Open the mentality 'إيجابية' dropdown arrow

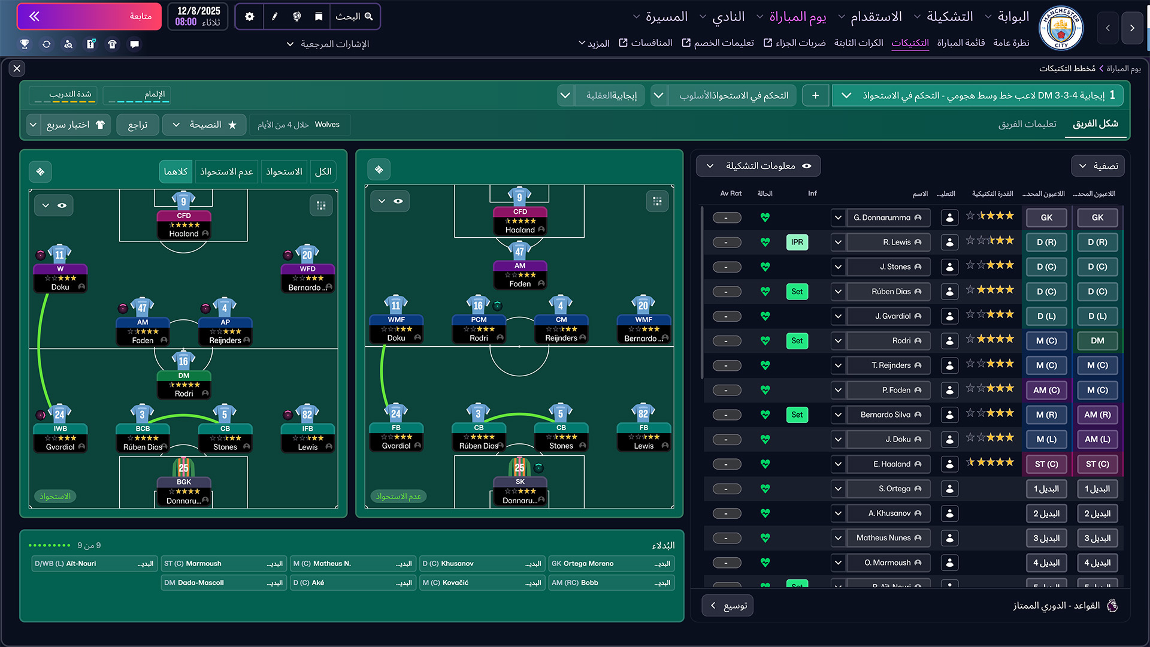[x=565, y=95]
